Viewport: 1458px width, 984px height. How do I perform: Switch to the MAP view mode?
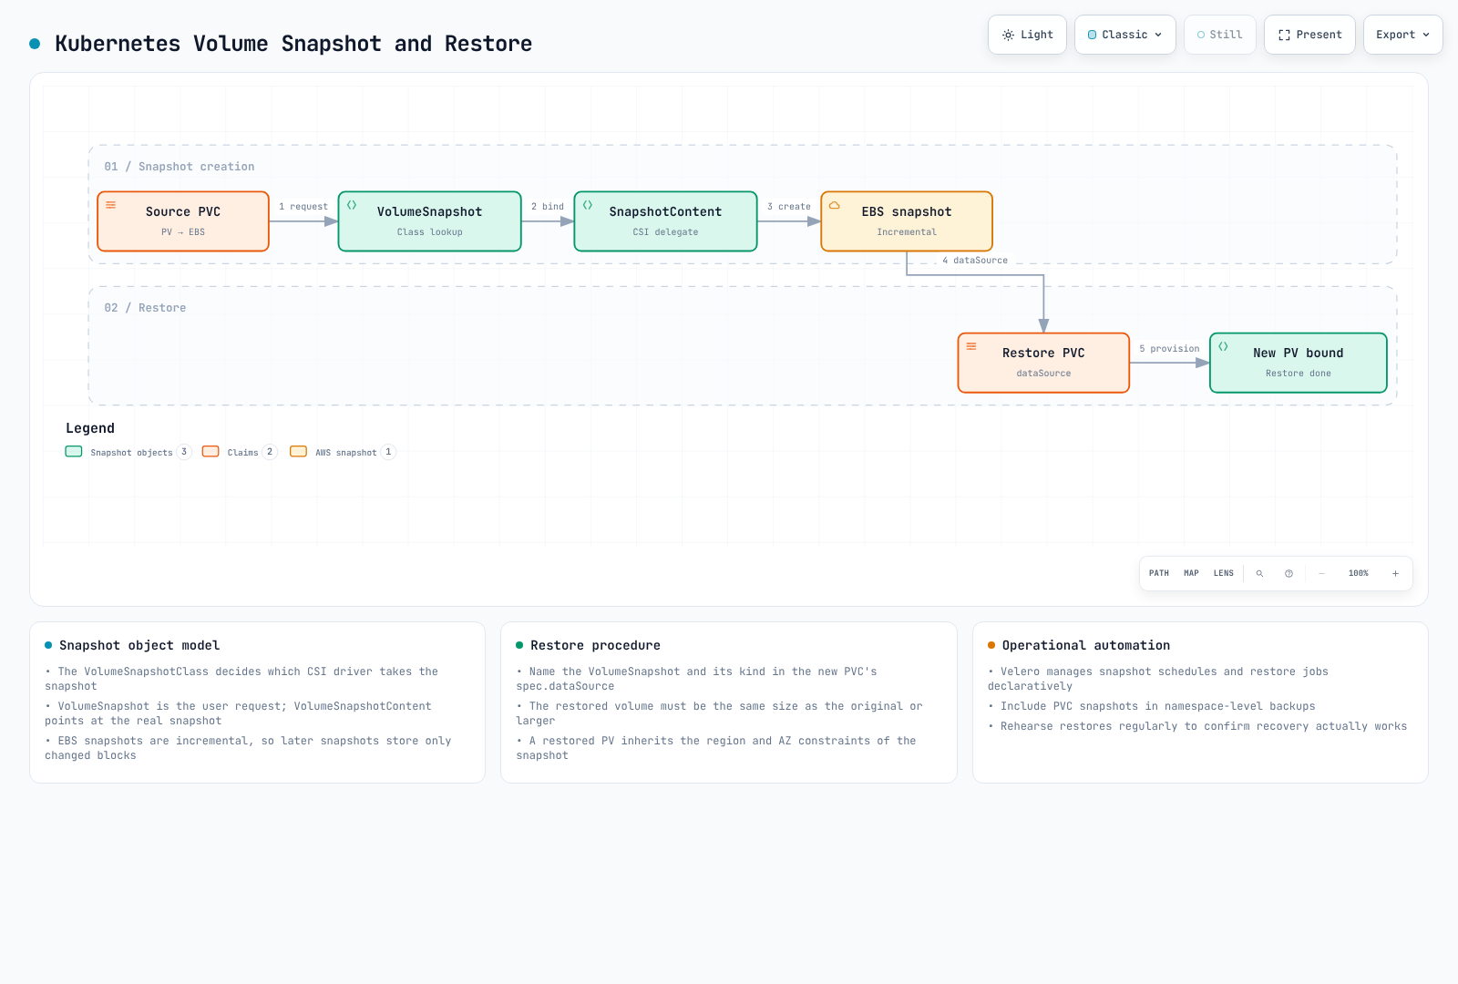click(x=1191, y=574)
